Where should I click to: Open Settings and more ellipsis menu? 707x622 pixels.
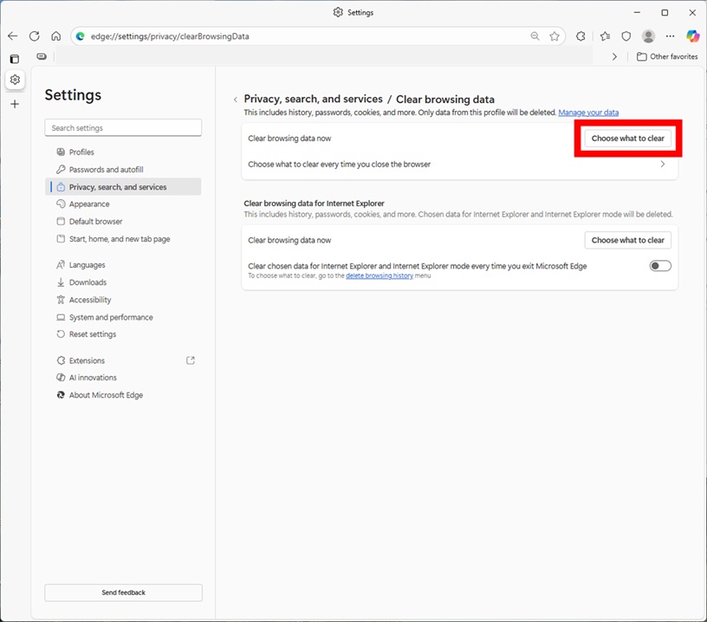tap(670, 36)
